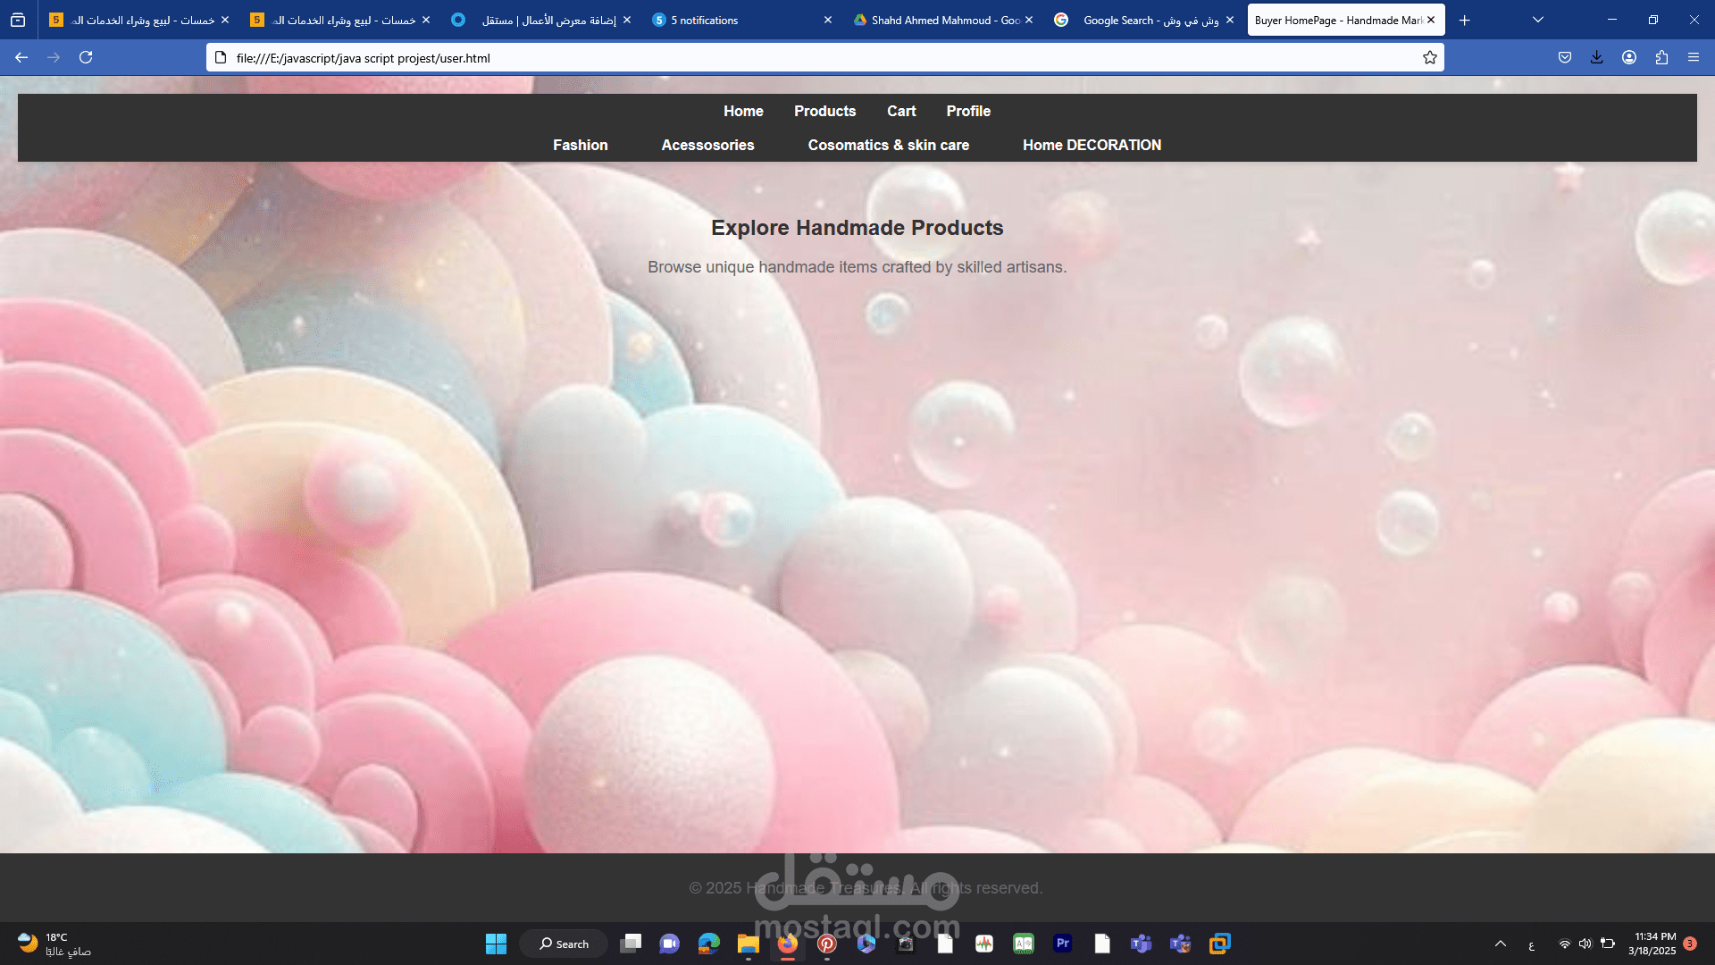Close the Shahd Ahmed Mahmoud tab

(1029, 20)
